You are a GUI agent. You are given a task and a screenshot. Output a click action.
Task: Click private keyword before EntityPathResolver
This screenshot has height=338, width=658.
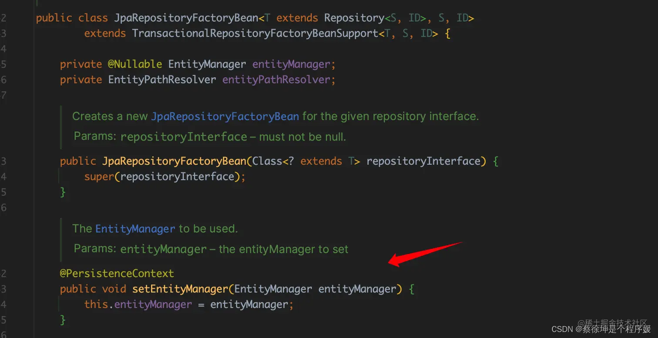81,80
